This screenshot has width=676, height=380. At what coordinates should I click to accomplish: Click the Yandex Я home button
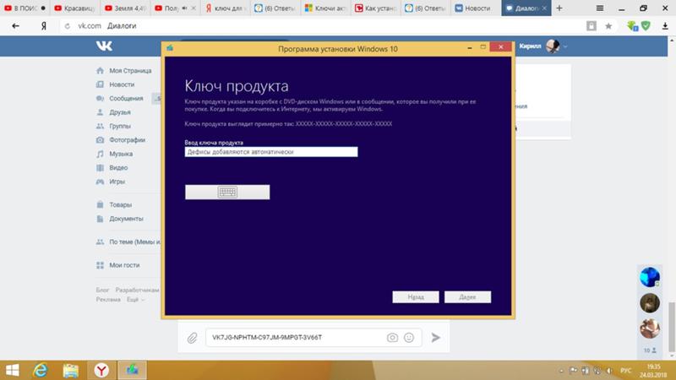pos(44,26)
